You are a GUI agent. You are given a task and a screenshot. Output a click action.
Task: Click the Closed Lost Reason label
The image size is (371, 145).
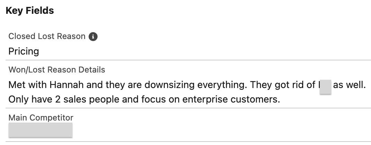pyautogui.click(x=47, y=36)
